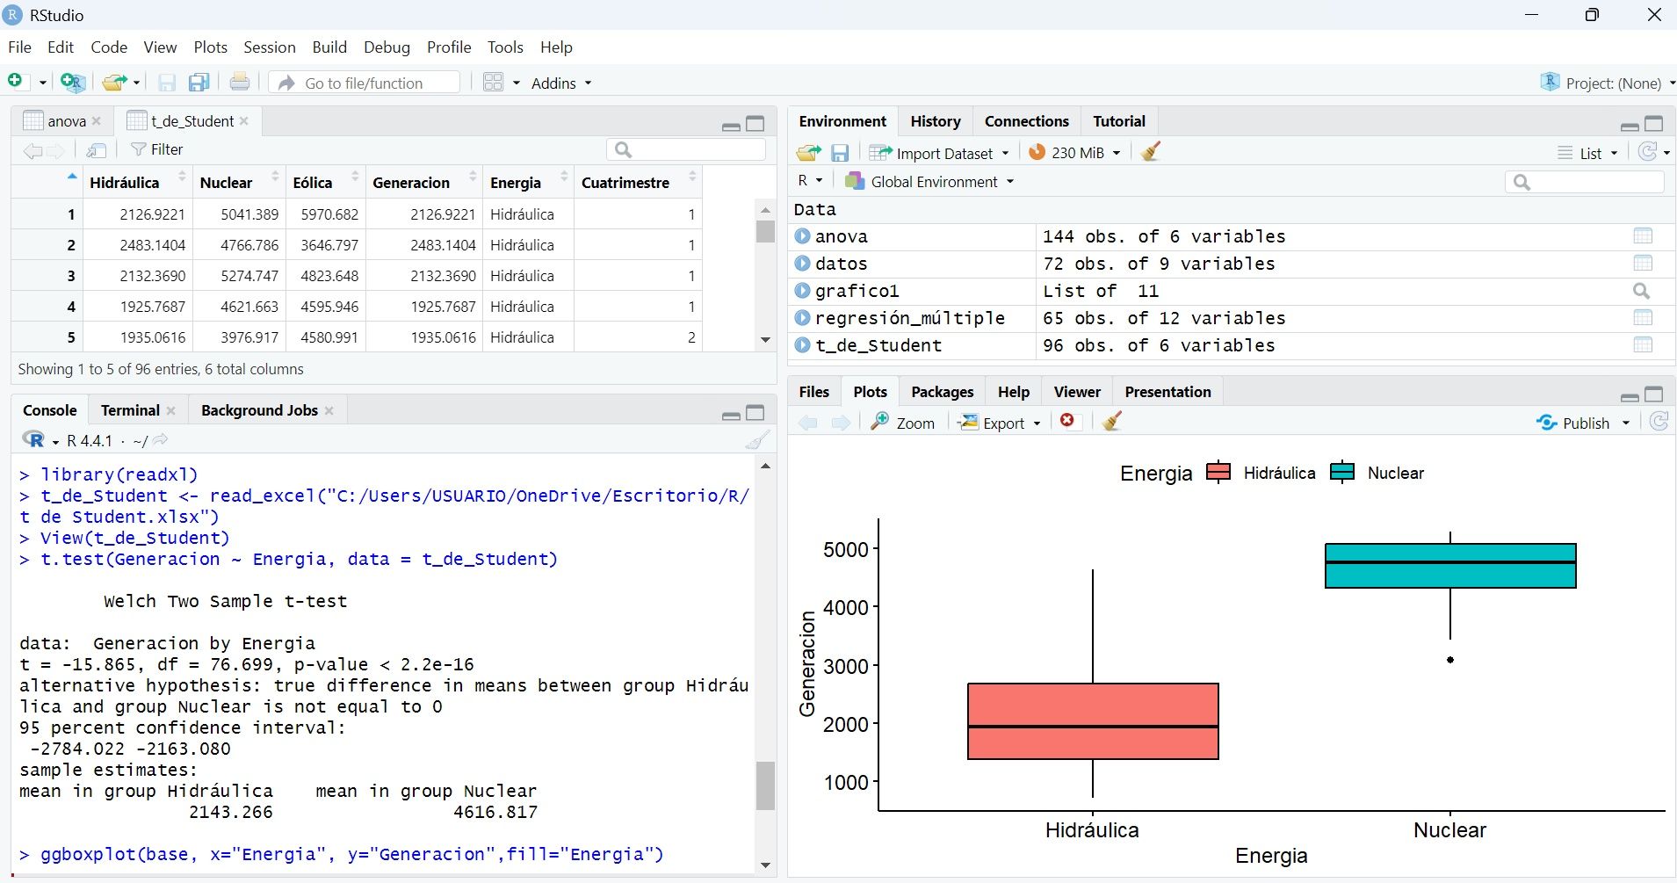Open Import Dataset dropdown
1677x883 pixels.
(x=938, y=153)
